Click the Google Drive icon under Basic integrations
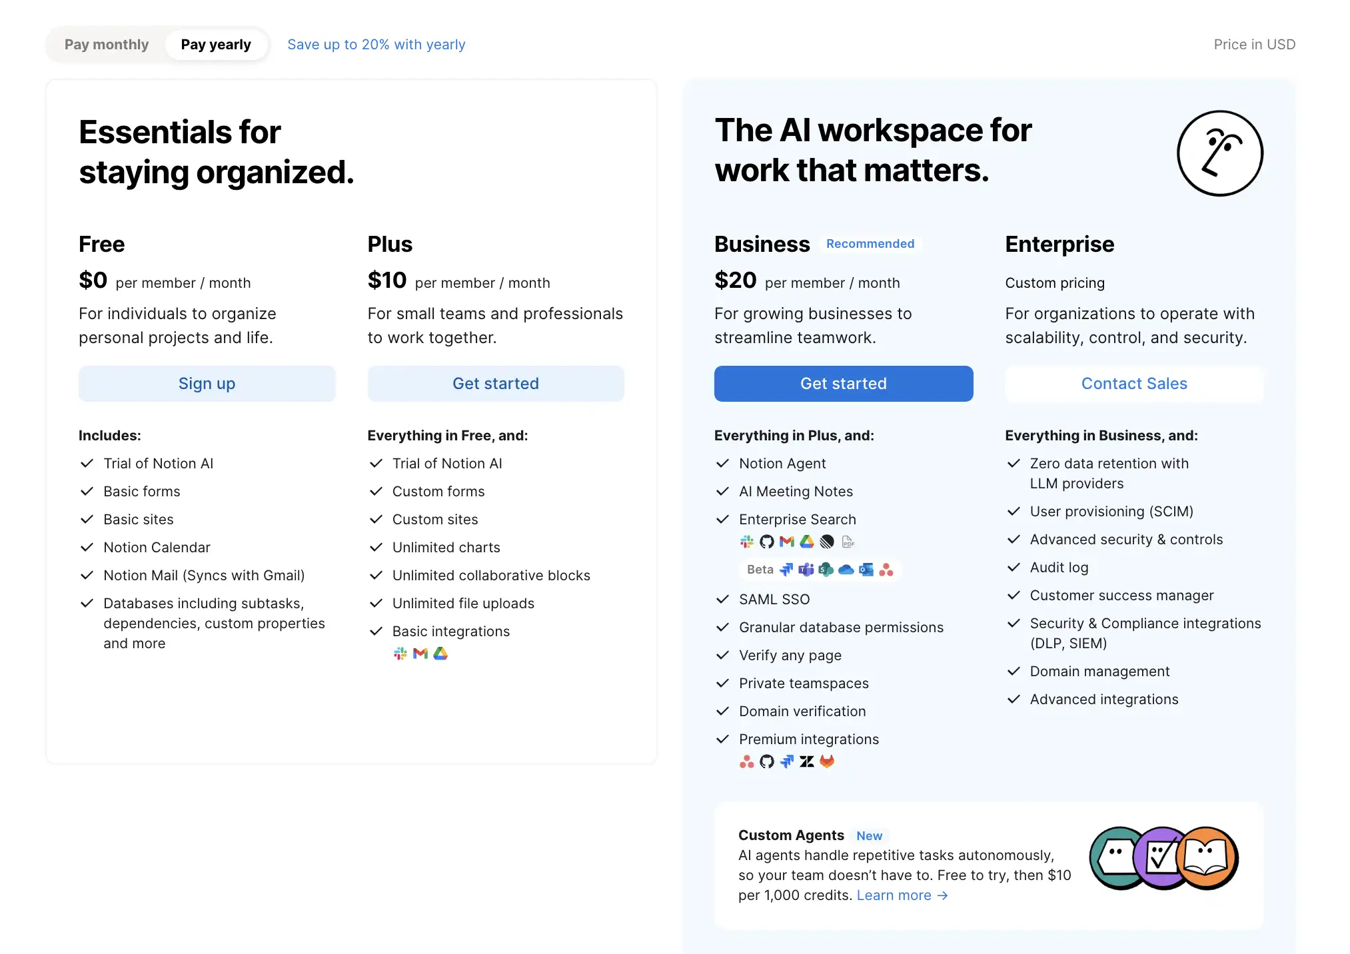The image size is (1350, 954). 440,654
